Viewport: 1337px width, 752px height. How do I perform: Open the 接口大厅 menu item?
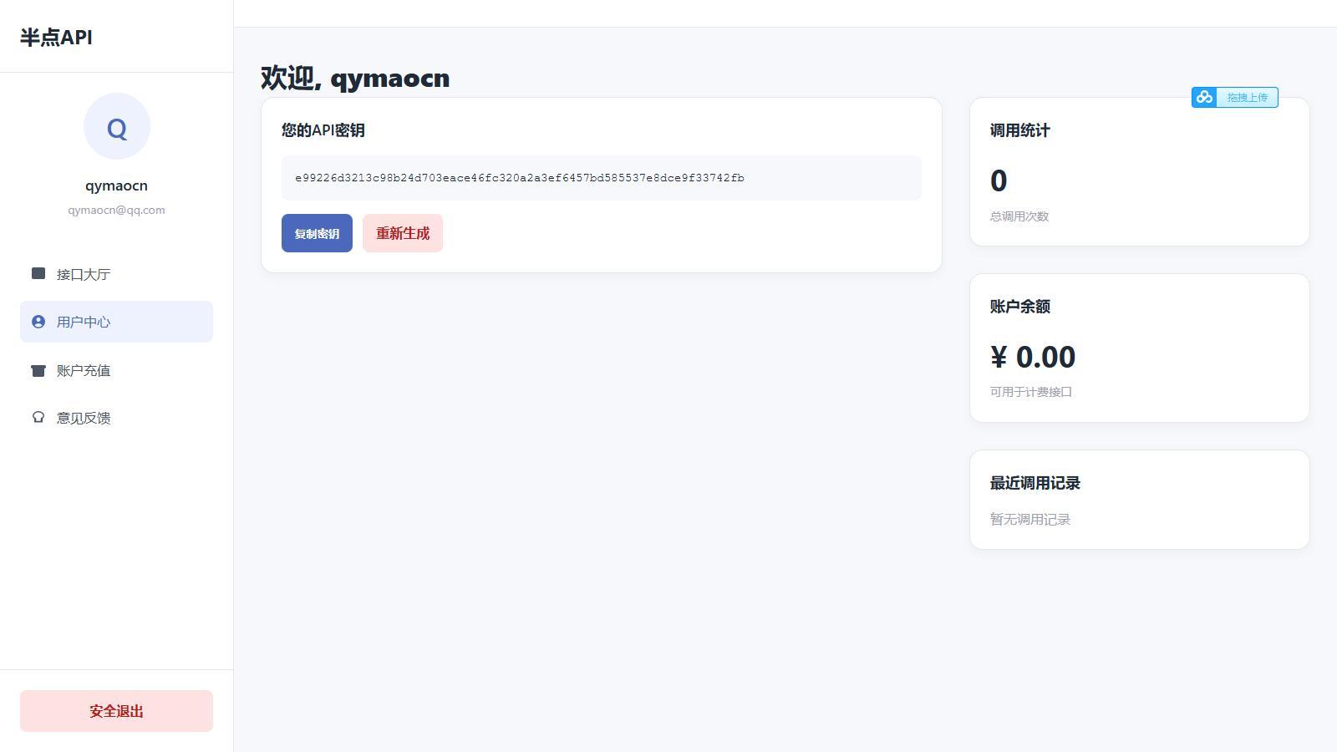(x=116, y=274)
